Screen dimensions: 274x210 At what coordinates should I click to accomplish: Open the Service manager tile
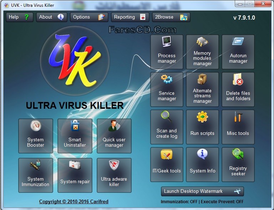click(x=167, y=89)
